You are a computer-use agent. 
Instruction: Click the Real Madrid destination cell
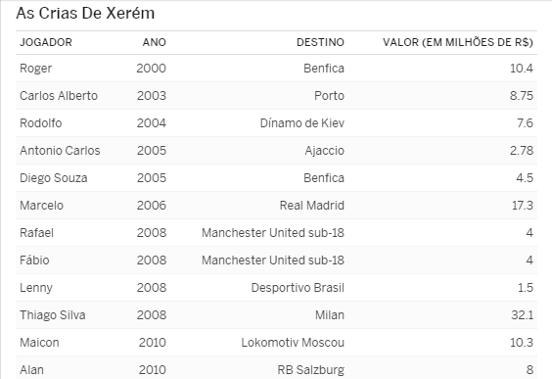click(312, 206)
